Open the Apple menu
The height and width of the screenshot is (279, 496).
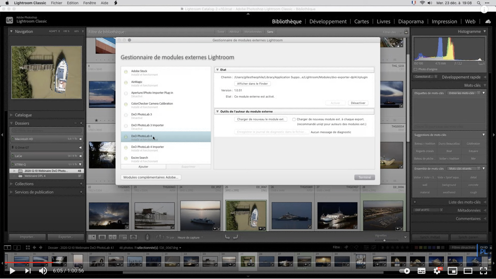tap(7, 3)
